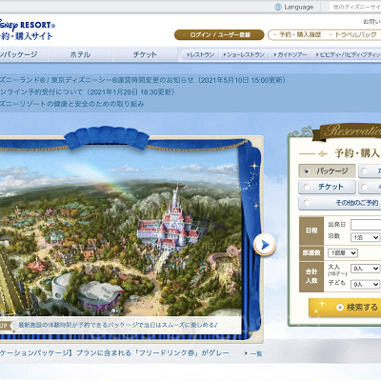The height and width of the screenshot is (381, 381).
Task: Select the radio button right of チケット
Action: [x=365, y=187]
